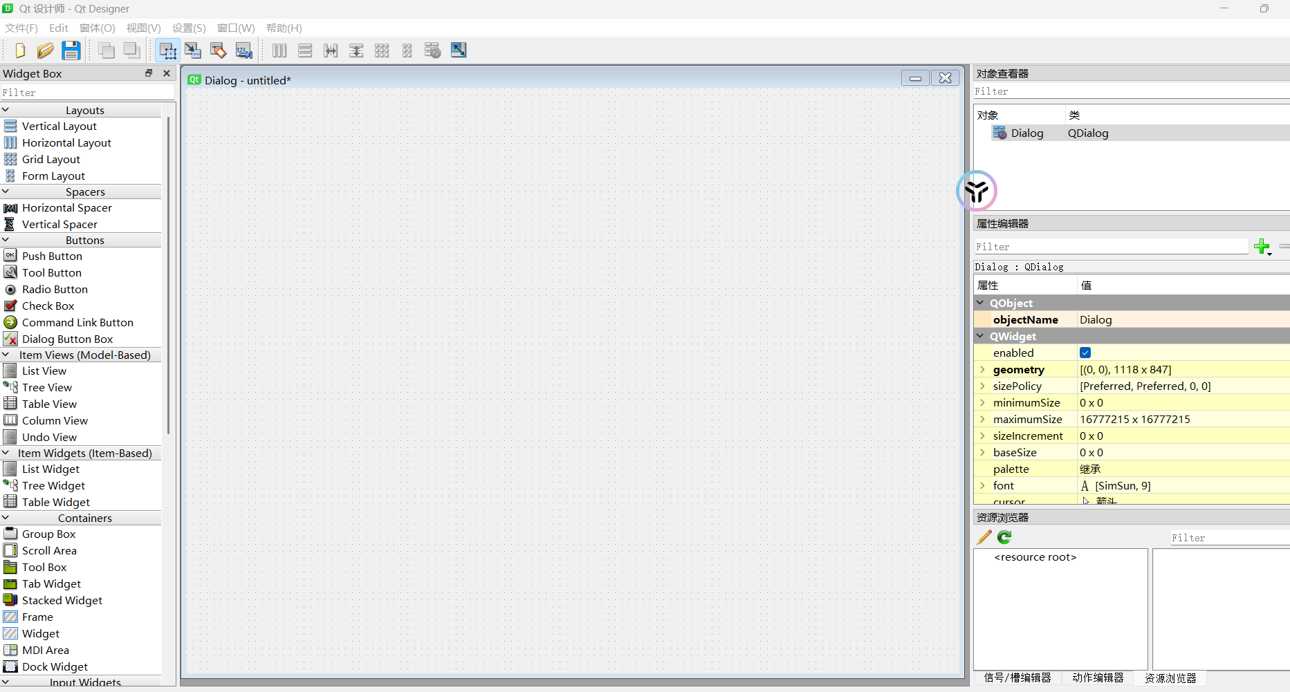Collapse Item Views (Model-Based) category
The image size is (1290, 692).
(x=6, y=355)
